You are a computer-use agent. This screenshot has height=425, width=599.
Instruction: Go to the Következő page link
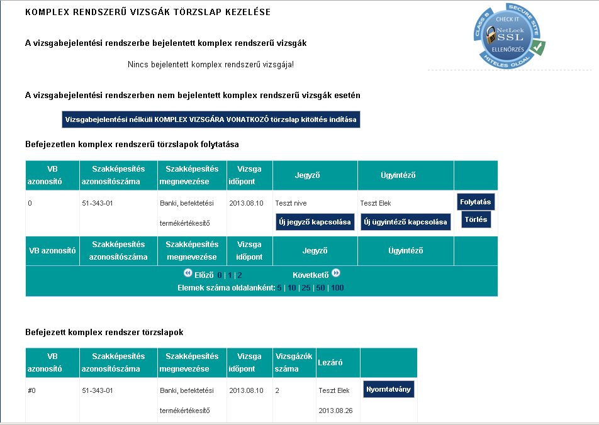pos(311,275)
